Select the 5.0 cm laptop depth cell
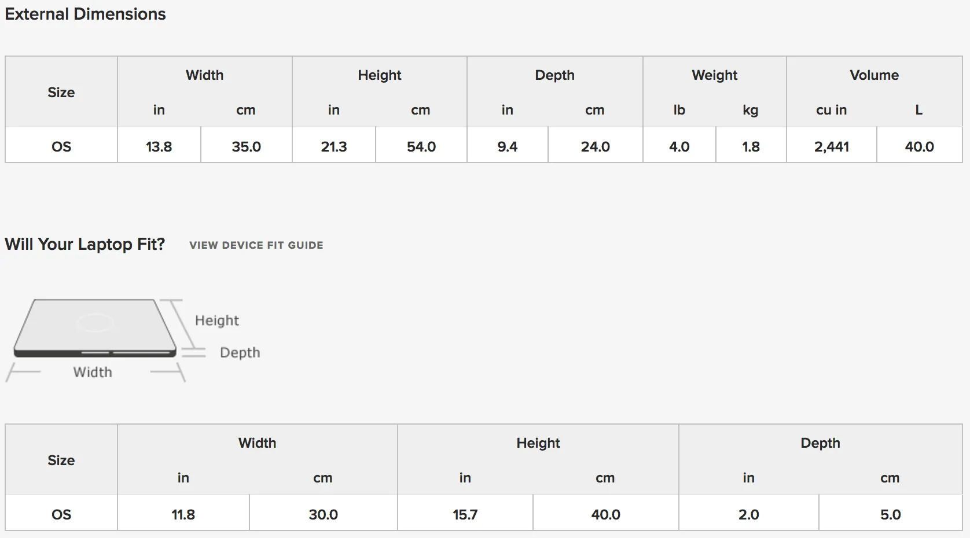Screen dimensions: 970x538 [891, 514]
